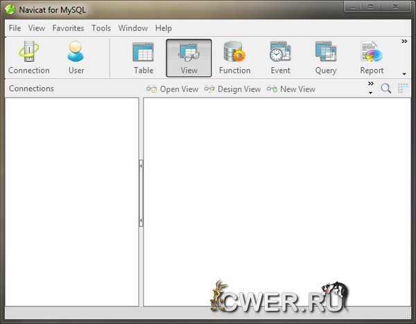The height and width of the screenshot is (324, 416).
Task: Select the View object icon
Action: (x=189, y=58)
